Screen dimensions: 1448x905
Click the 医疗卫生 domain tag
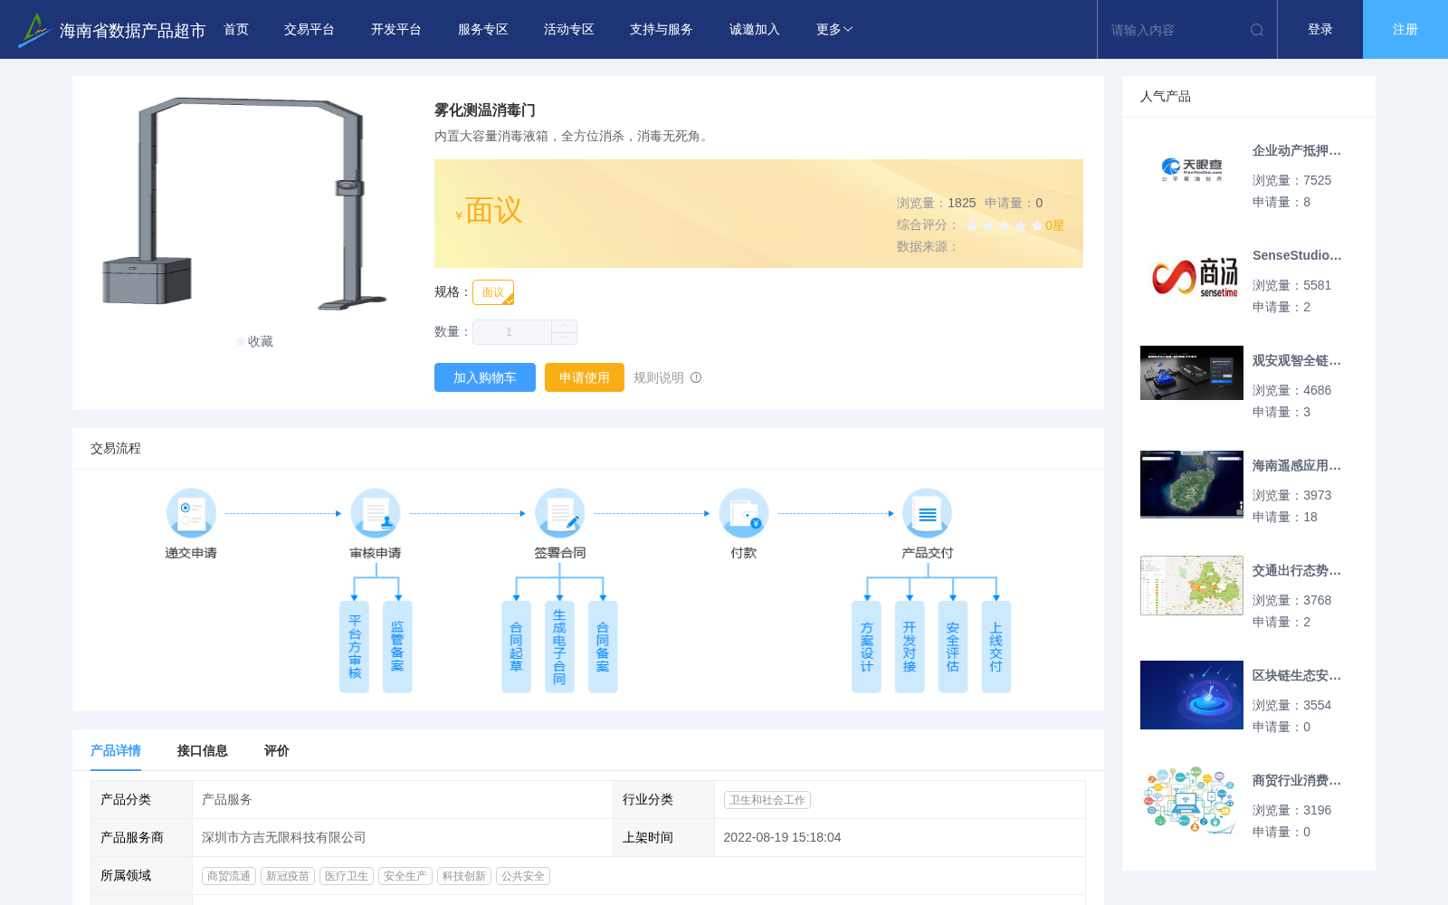(x=347, y=876)
